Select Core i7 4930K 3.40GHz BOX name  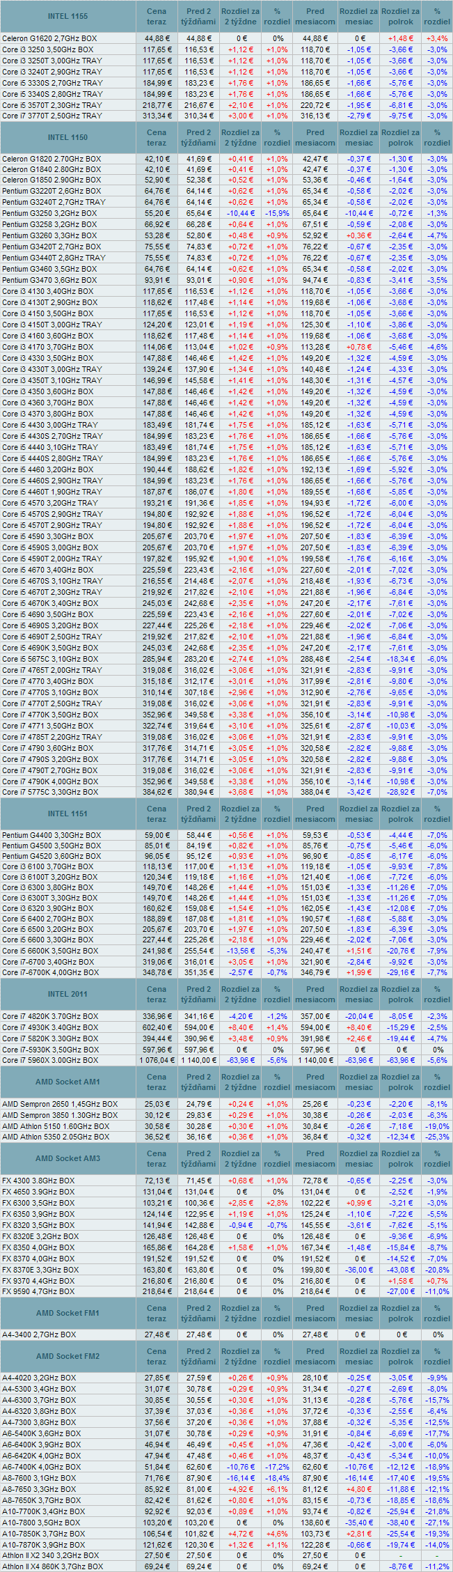[x=50, y=1027]
